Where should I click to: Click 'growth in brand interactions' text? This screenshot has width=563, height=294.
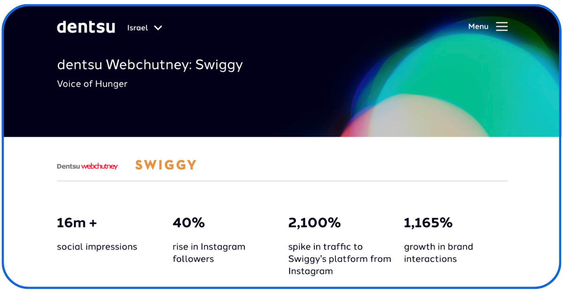pos(438,253)
